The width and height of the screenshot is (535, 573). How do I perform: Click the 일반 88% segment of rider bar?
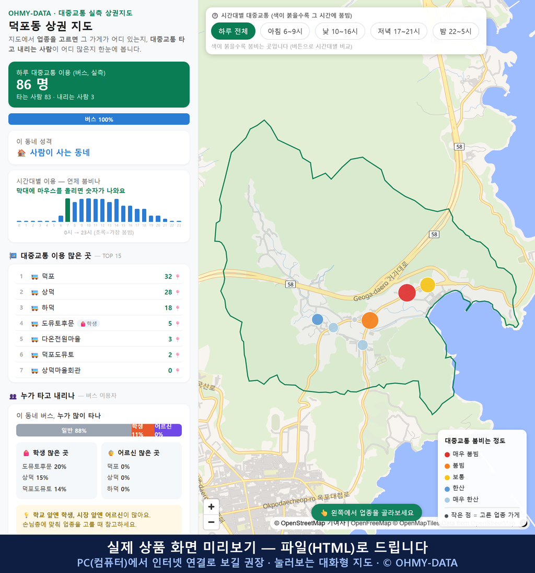tap(74, 431)
